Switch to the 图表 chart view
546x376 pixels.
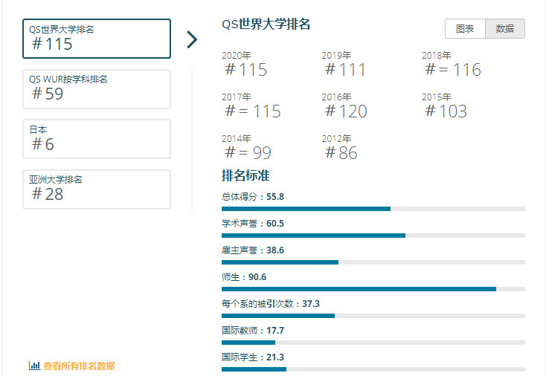465,28
